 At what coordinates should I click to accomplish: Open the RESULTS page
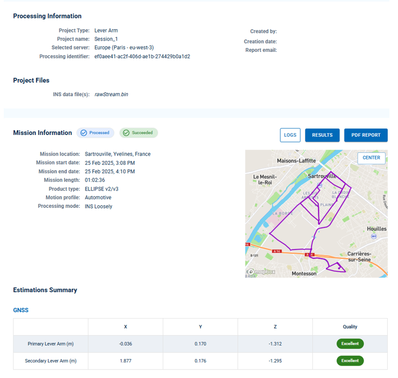pyautogui.click(x=322, y=135)
